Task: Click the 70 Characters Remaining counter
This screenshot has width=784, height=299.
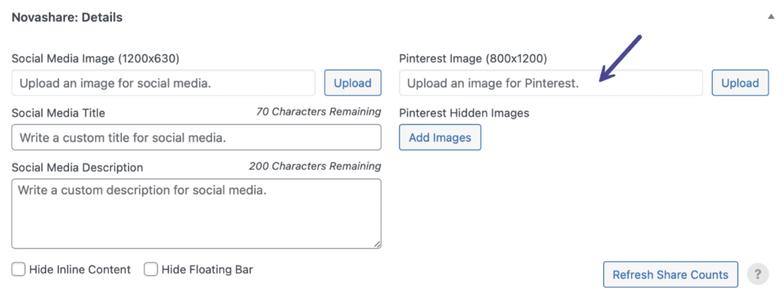Action: (x=318, y=112)
